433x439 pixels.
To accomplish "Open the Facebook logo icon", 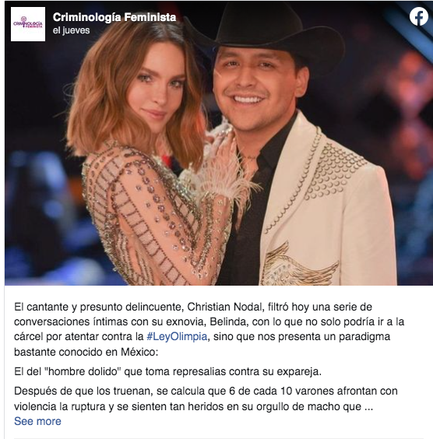I will click(x=419, y=16).
